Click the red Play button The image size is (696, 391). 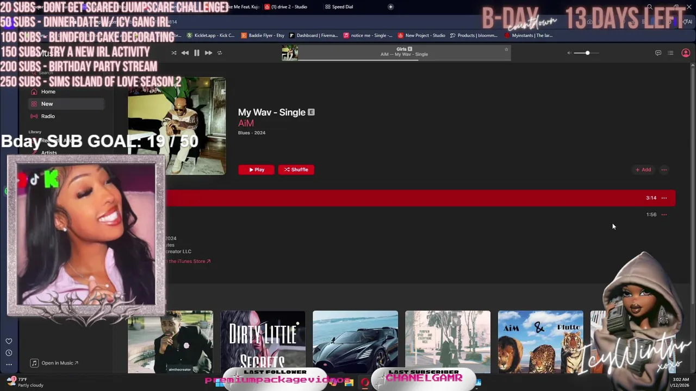256,169
